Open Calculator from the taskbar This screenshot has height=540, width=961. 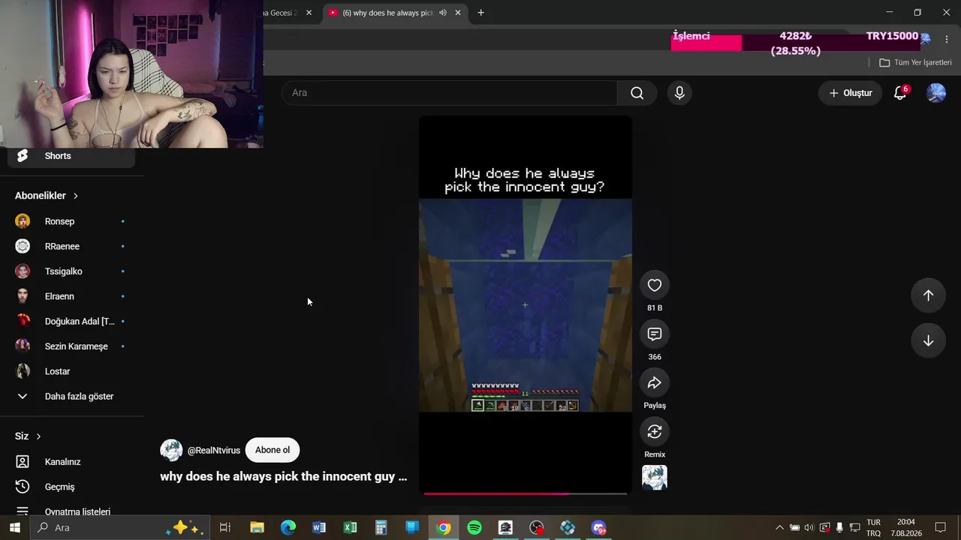[x=381, y=528]
